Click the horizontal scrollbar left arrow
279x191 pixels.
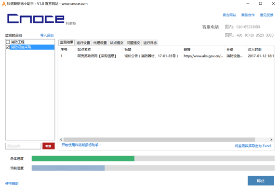tap(61, 139)
